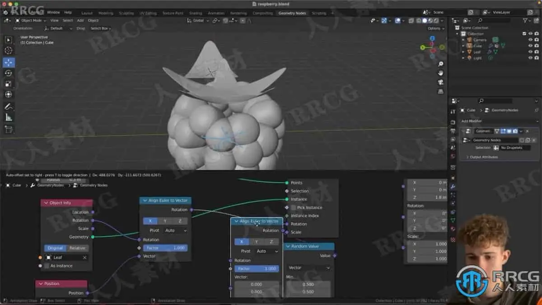Screen dimensions: 542x305
Task: Click Y axis button in second Align Euler node
Action: (x=256, y=242)
